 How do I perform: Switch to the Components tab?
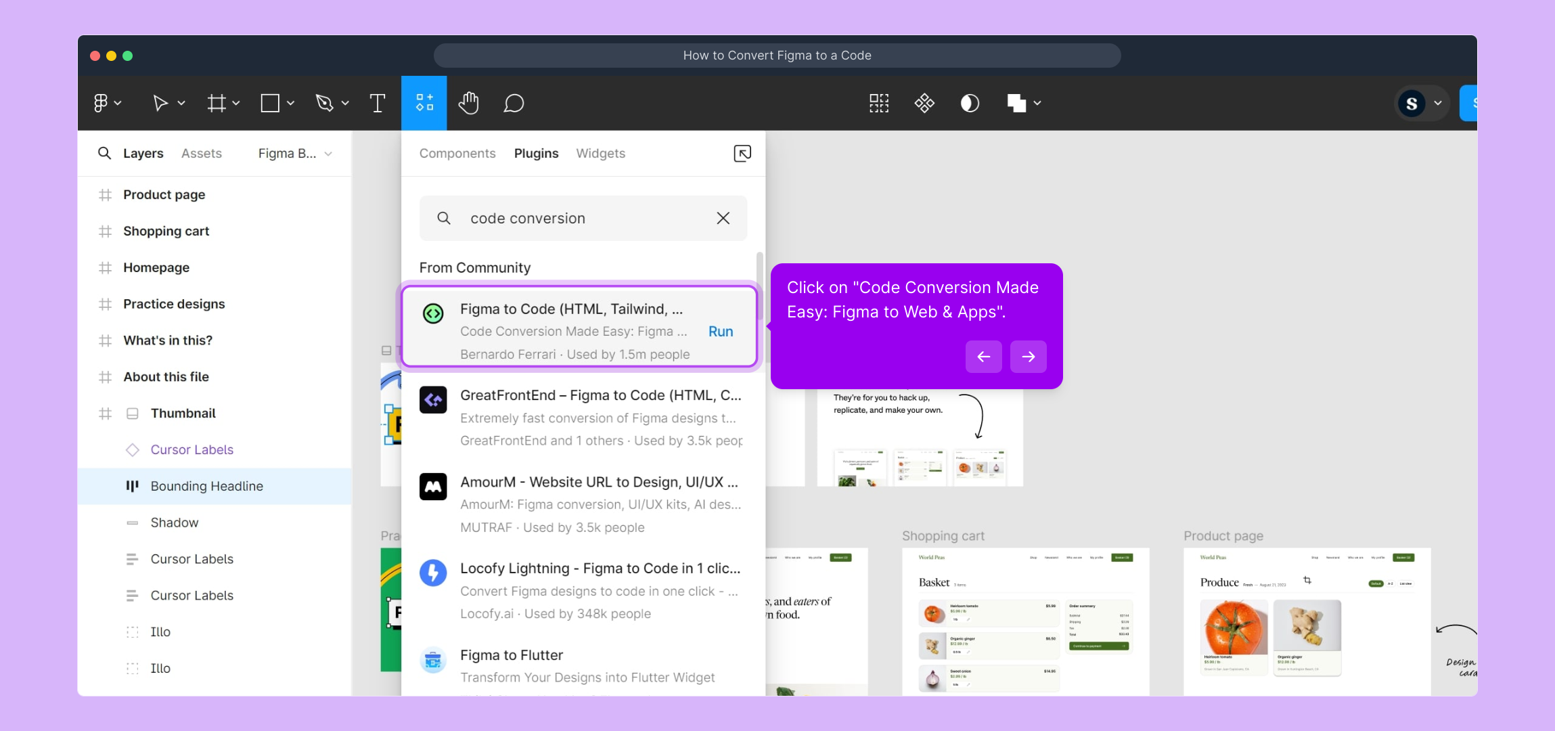pyautogui.click(x=457, y=154)
